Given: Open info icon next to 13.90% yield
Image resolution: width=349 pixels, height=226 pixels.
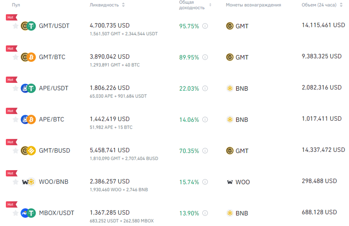Looking at the screenshot, I should pos(205,213).
